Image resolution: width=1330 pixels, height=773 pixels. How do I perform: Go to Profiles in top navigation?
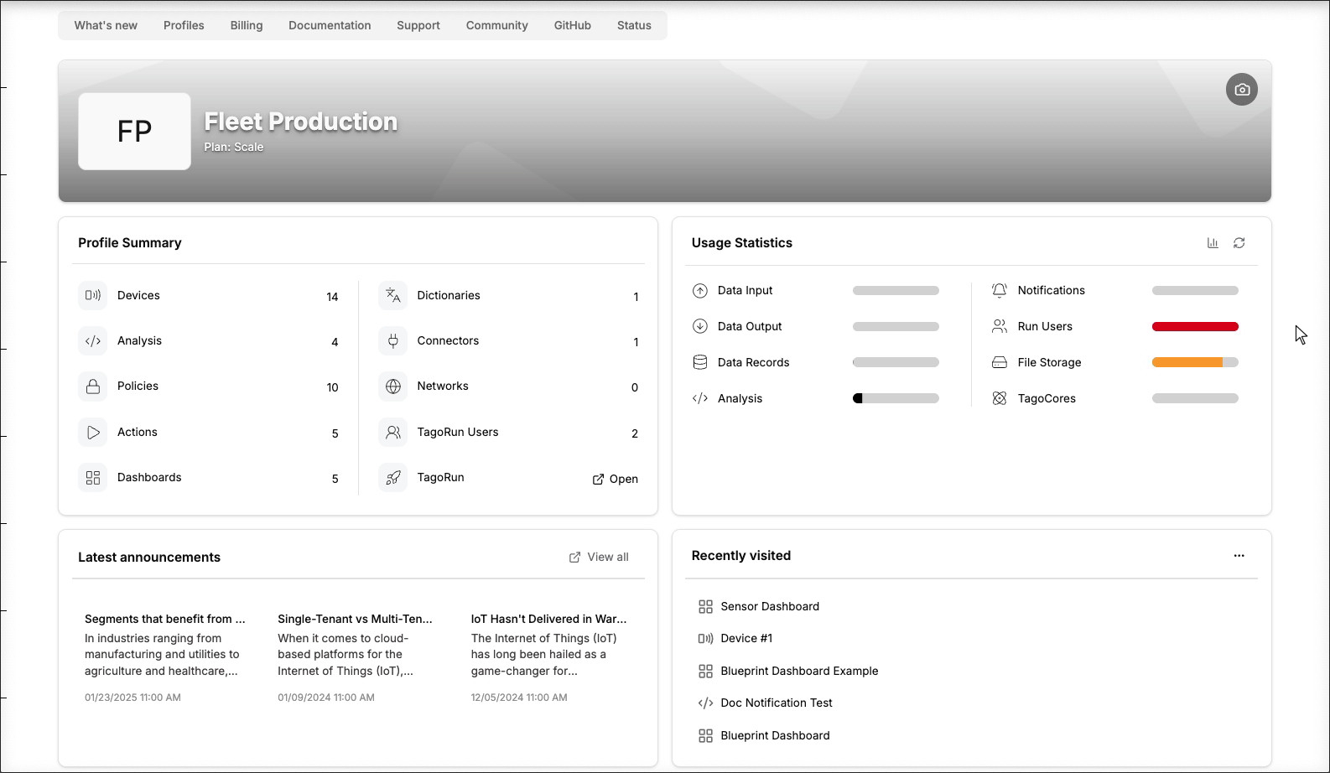[184, 26]
